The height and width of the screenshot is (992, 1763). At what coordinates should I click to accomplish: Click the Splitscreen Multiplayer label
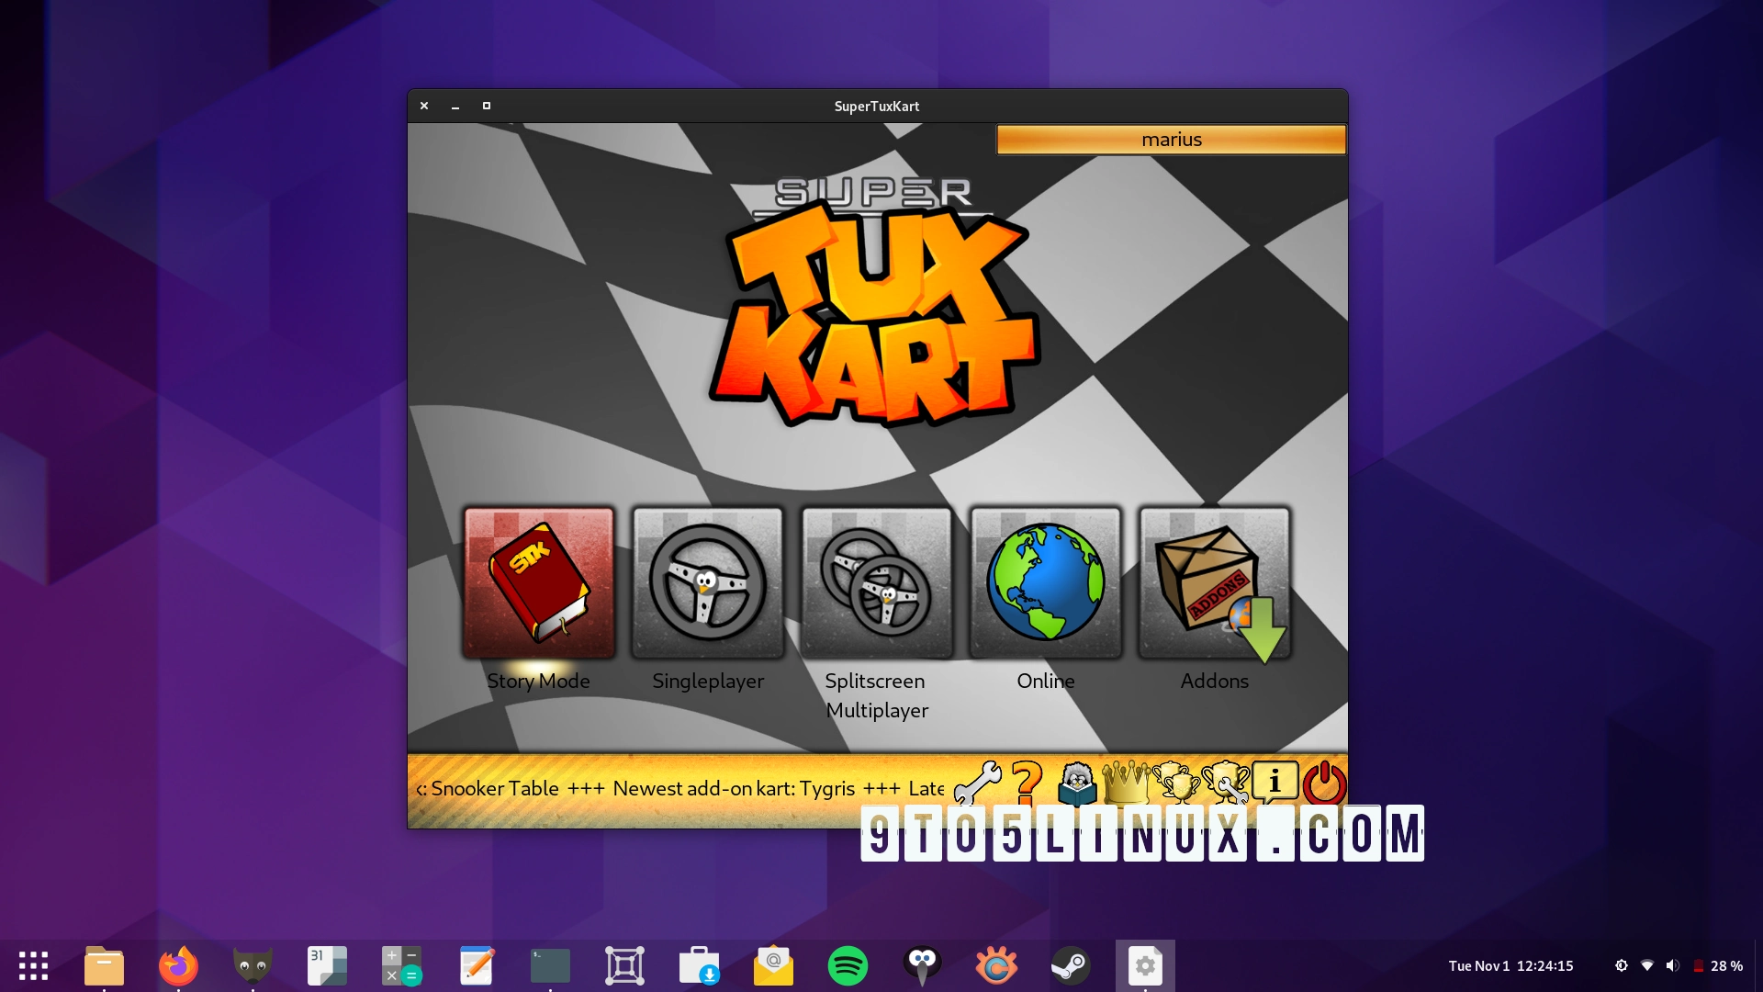tap(877, 696)
